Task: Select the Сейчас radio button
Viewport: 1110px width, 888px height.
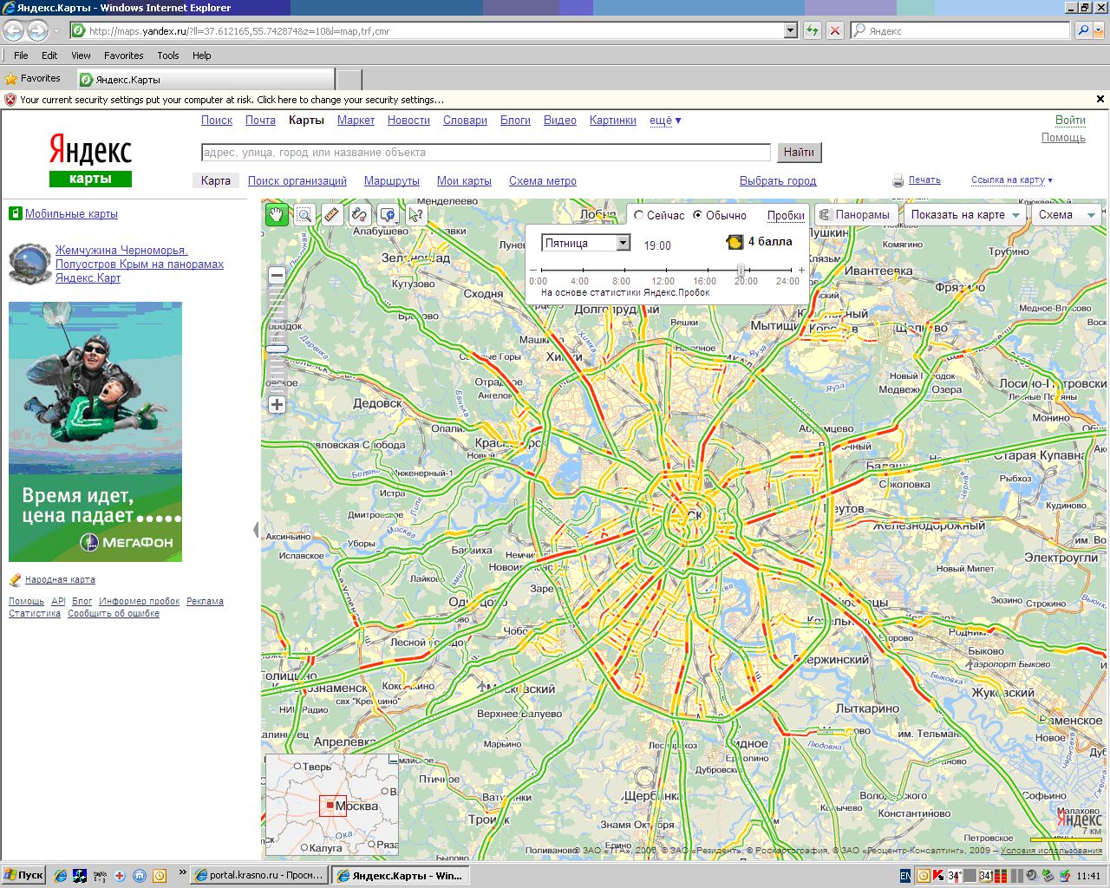Action: coord(638,215)
